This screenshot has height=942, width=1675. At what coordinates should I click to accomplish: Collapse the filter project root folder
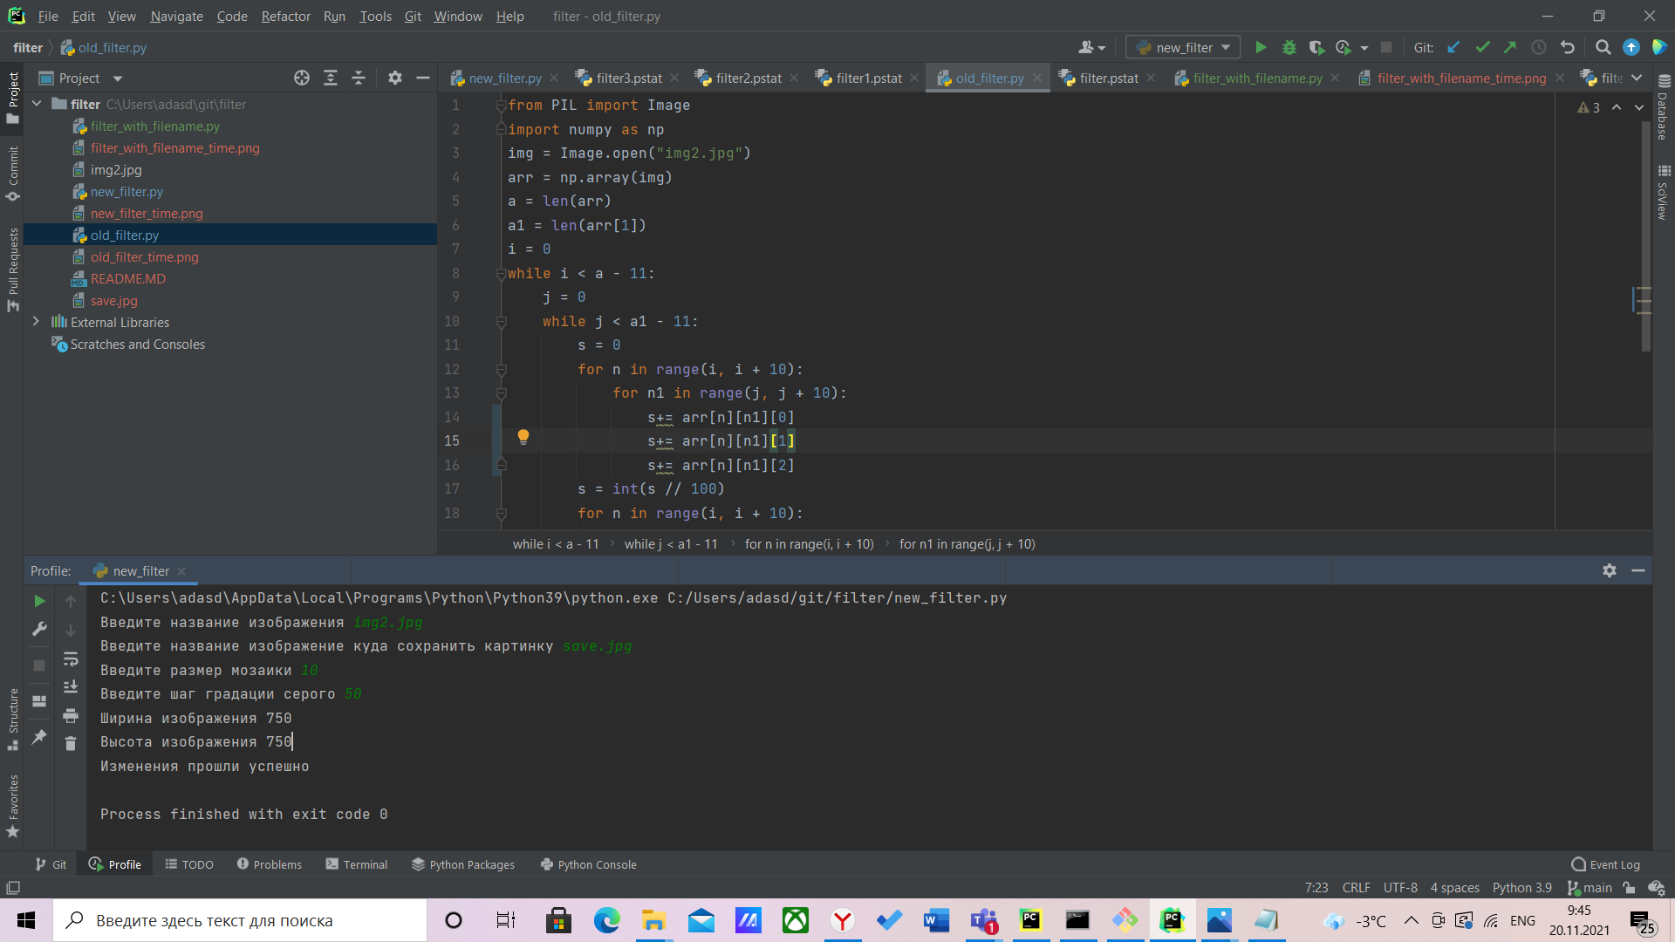[x=37, y=104]
